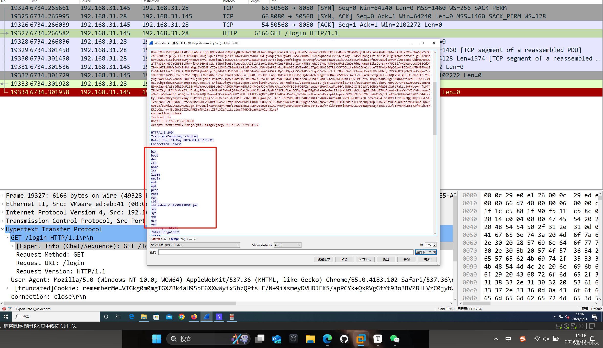Expand the Expert Info (Chat/Sequence) row

coord(13,246)
